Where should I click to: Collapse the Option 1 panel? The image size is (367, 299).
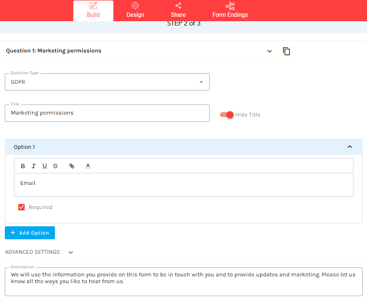click(350, 147)
